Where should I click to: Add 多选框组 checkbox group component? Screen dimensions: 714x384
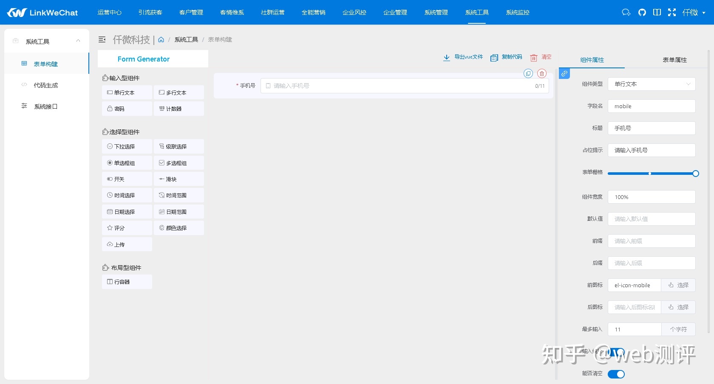[179, 163]
